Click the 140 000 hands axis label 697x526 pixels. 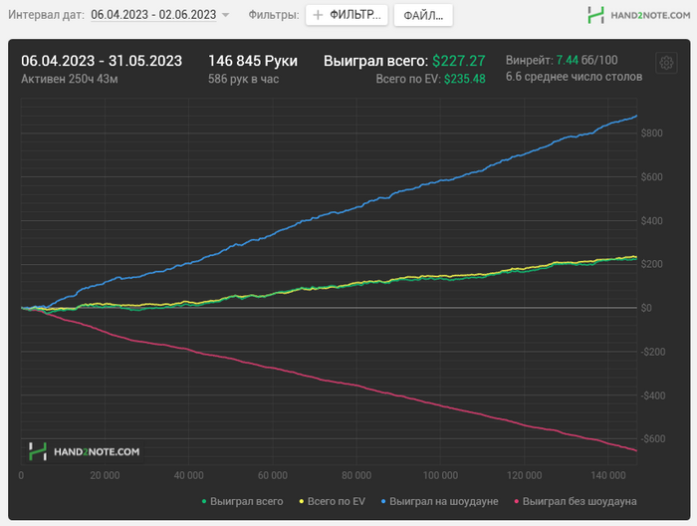click(608, 475)
